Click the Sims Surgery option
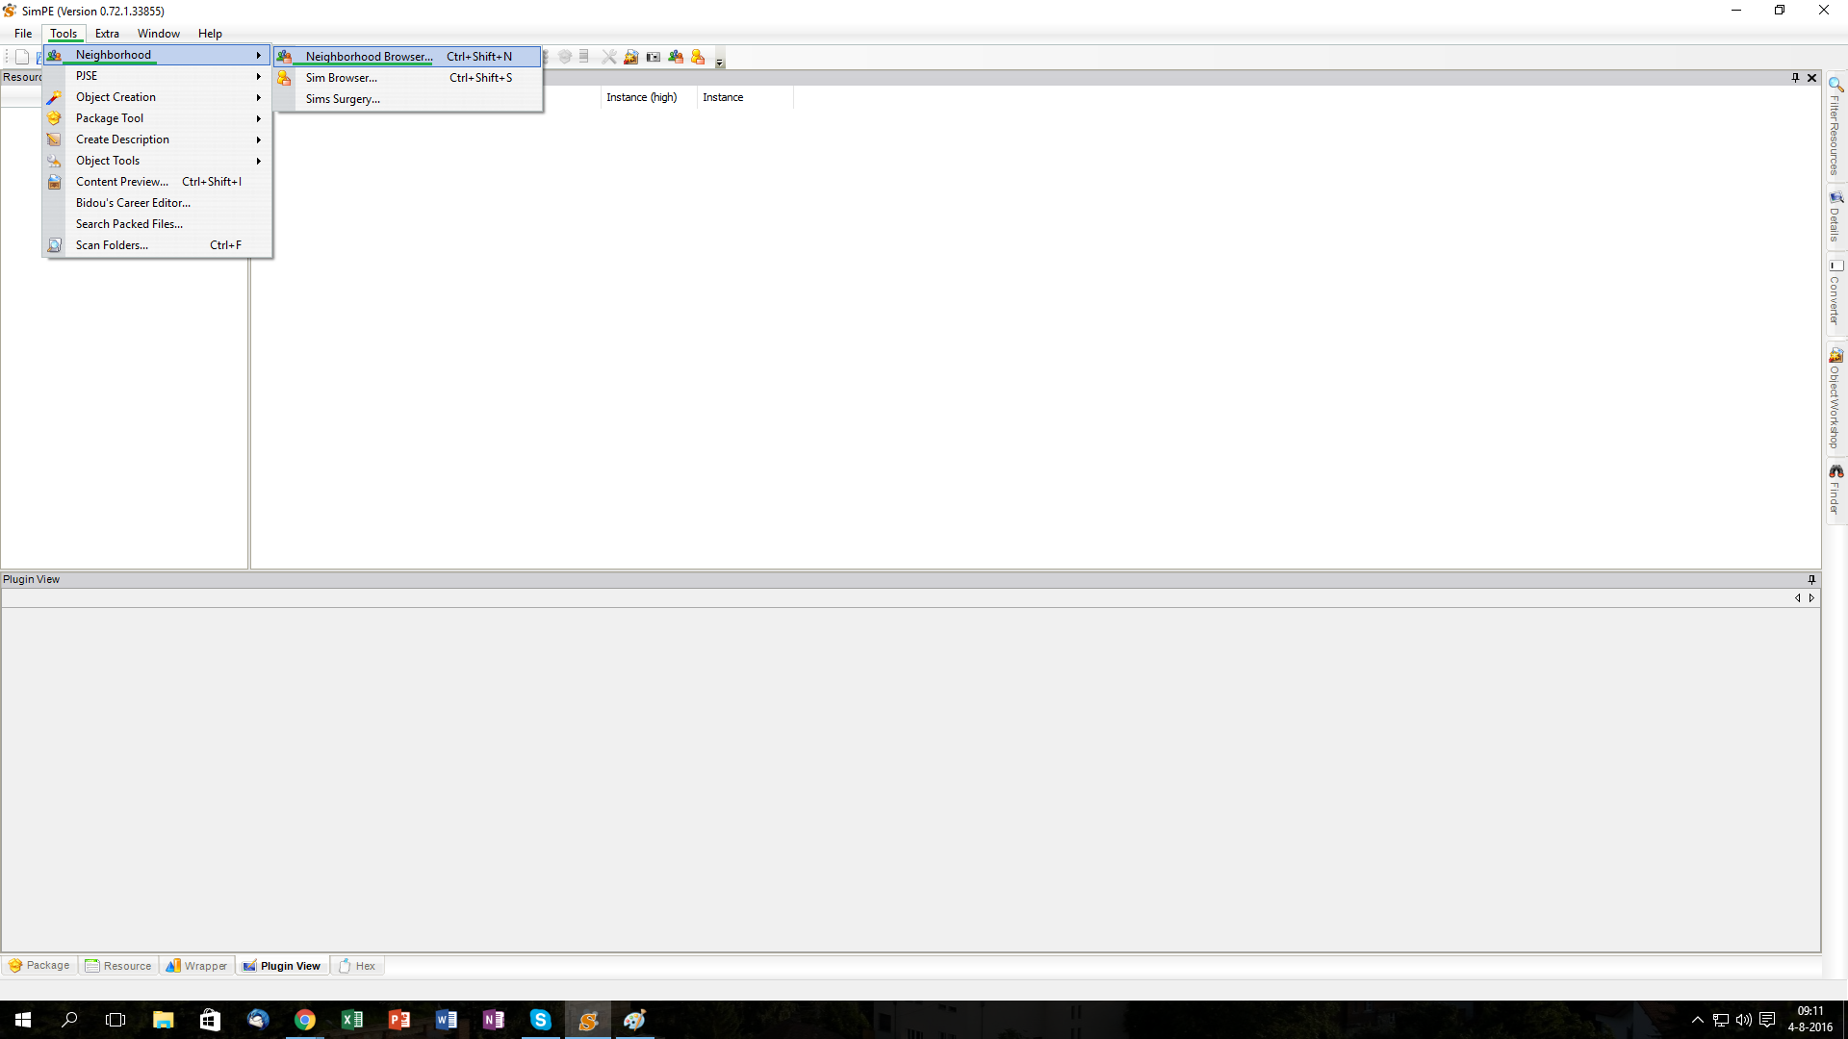This screenshot has width=1848, height=1039. click(343, 99)
